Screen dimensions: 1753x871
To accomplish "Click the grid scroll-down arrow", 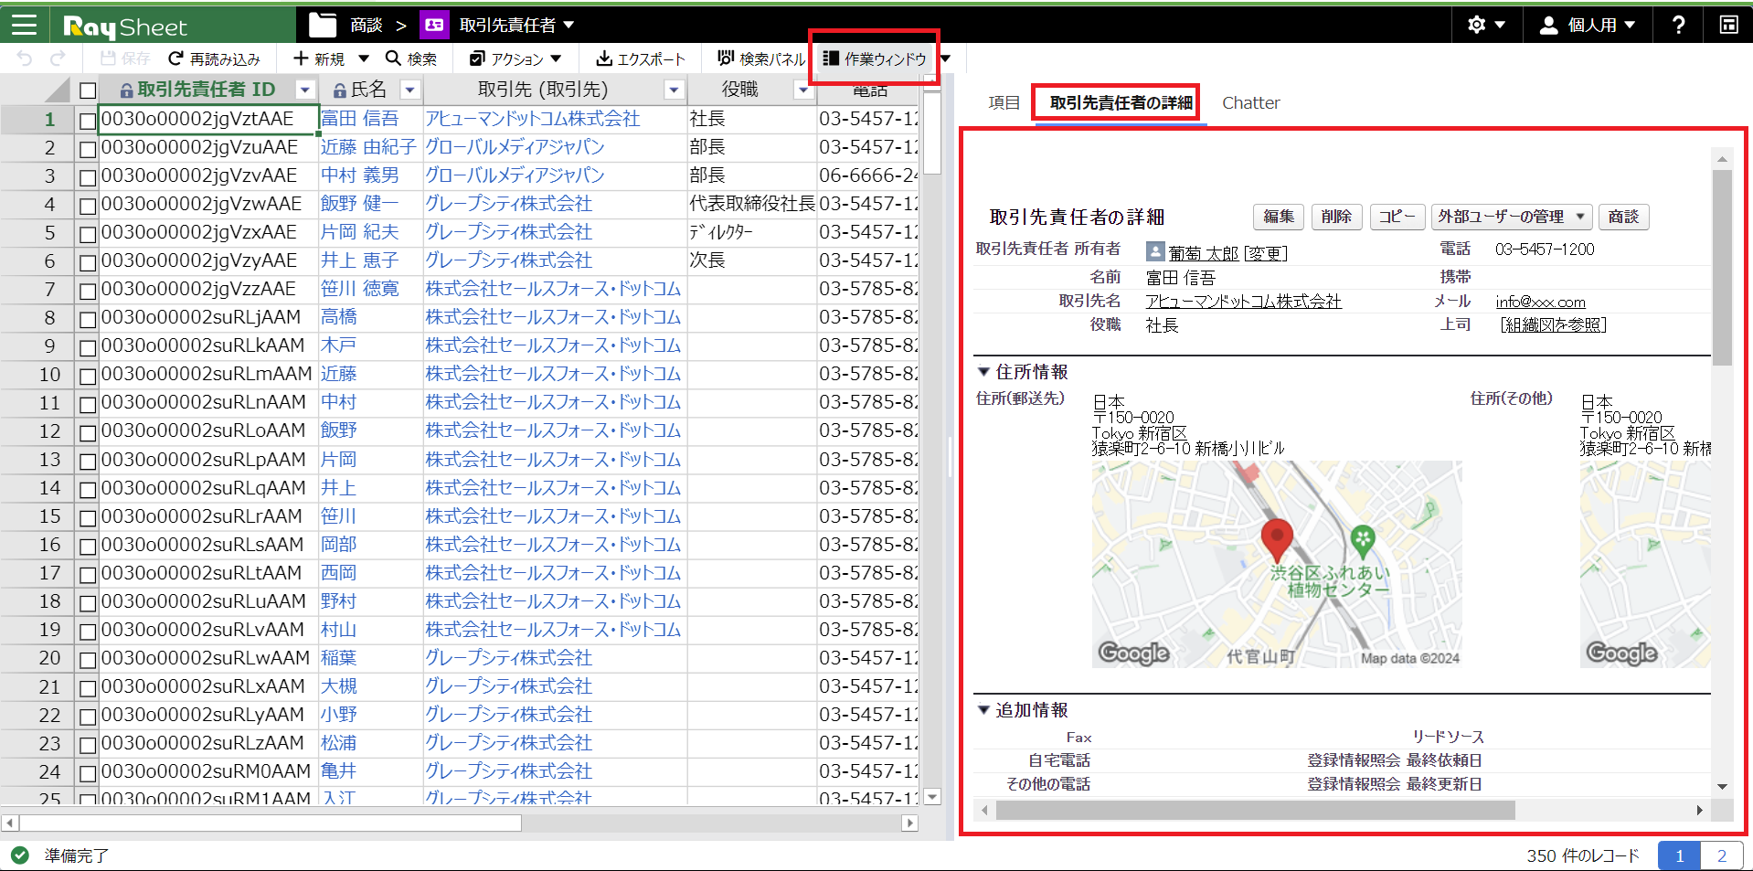I will tap(932, 797).
